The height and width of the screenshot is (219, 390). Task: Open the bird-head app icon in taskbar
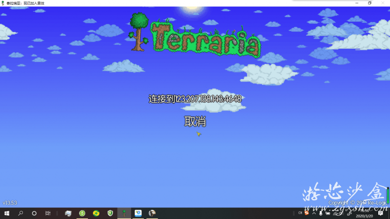click(x=152, y=213)
